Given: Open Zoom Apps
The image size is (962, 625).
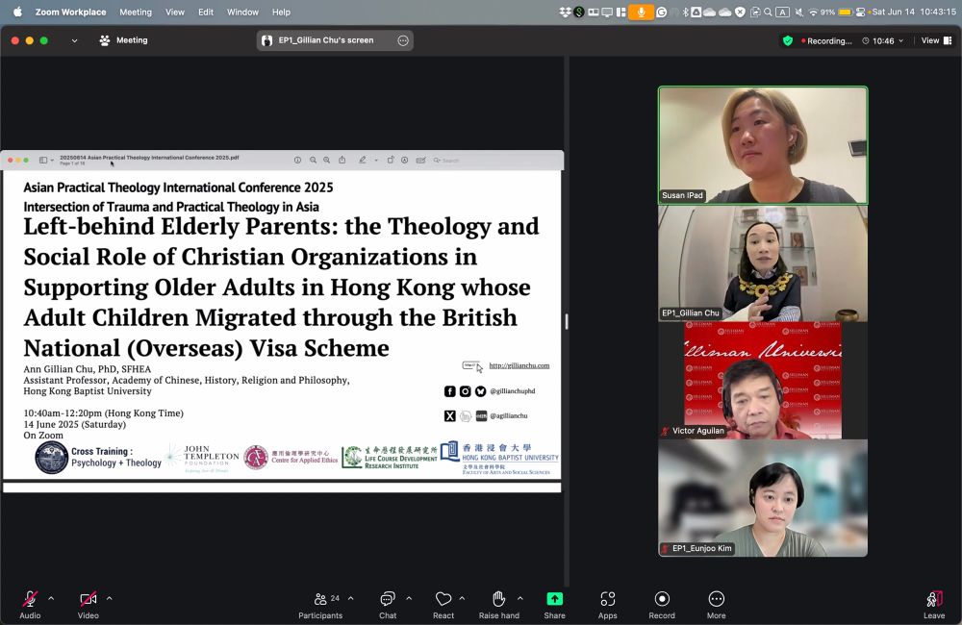Looking at the screenshot, I should click(607, 605).
